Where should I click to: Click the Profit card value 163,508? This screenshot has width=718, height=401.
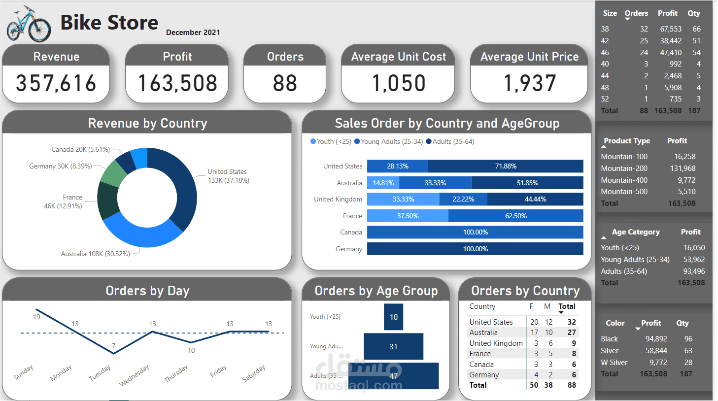point(177,83)
